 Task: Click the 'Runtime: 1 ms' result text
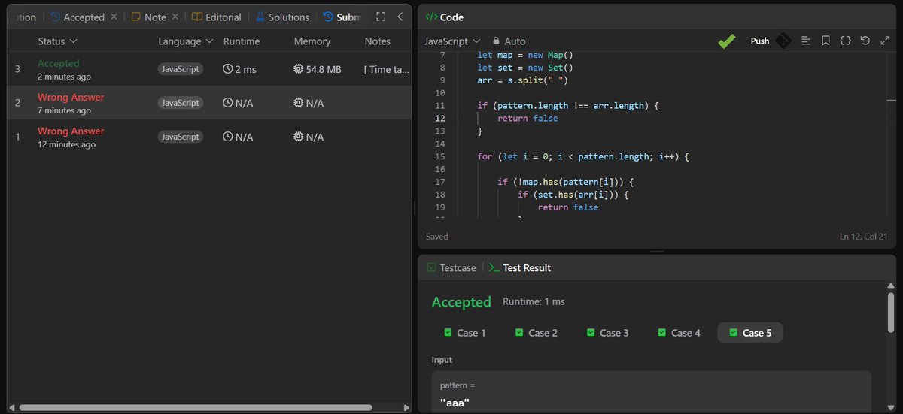[x=534, y=301]
